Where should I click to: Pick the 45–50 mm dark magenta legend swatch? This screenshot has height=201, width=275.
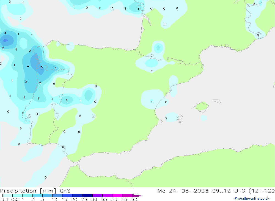tap(127, 196)
